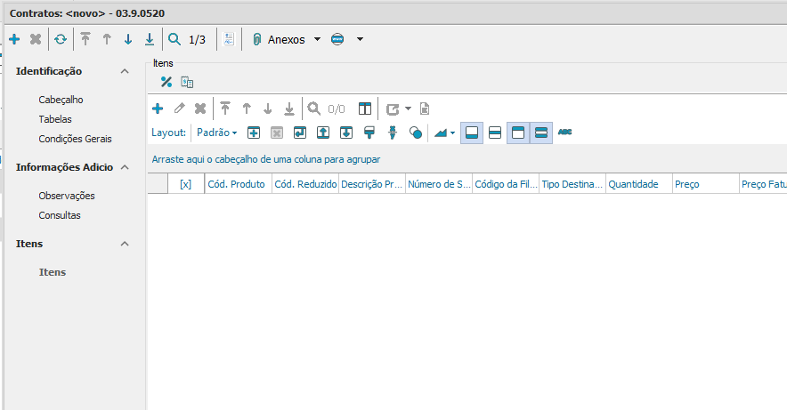Go to the last record in top toolbar
This screenshot has height=410, width=787.
pos(150,39)
